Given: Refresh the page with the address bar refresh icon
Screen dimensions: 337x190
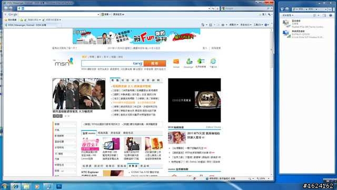Looking at the screenshot, I should click(213, 8).
